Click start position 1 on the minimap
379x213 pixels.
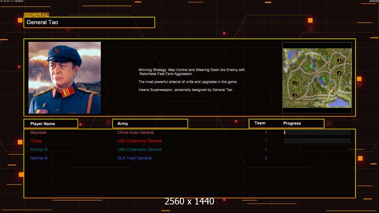click(295, 83)
